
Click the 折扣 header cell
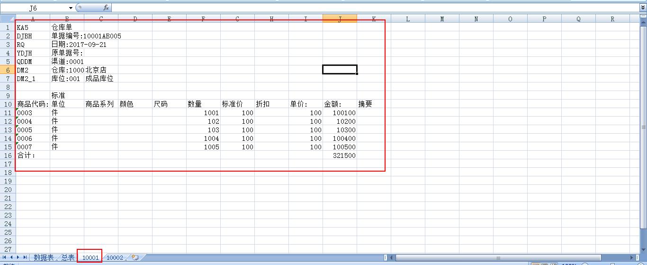[x=271, y=104]
